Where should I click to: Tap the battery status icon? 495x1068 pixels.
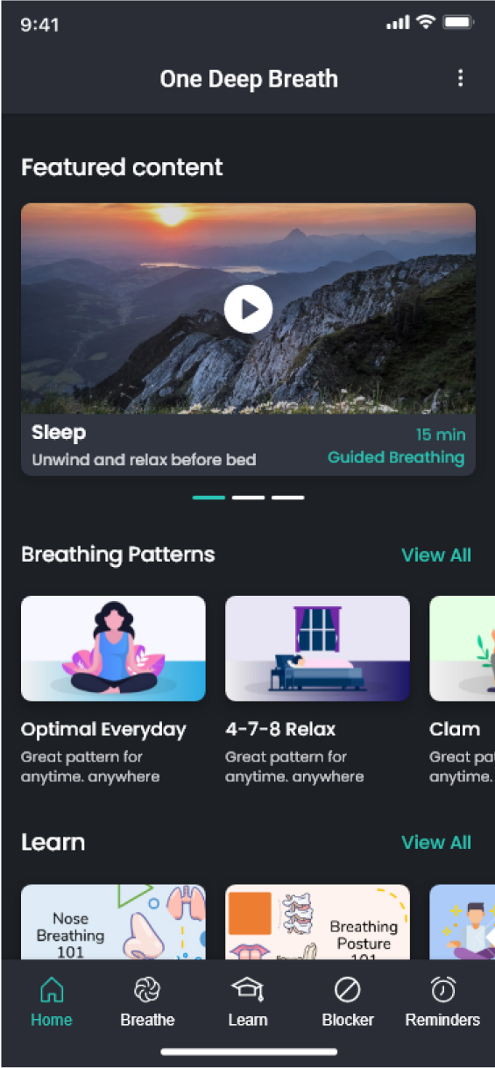point(458,23)
